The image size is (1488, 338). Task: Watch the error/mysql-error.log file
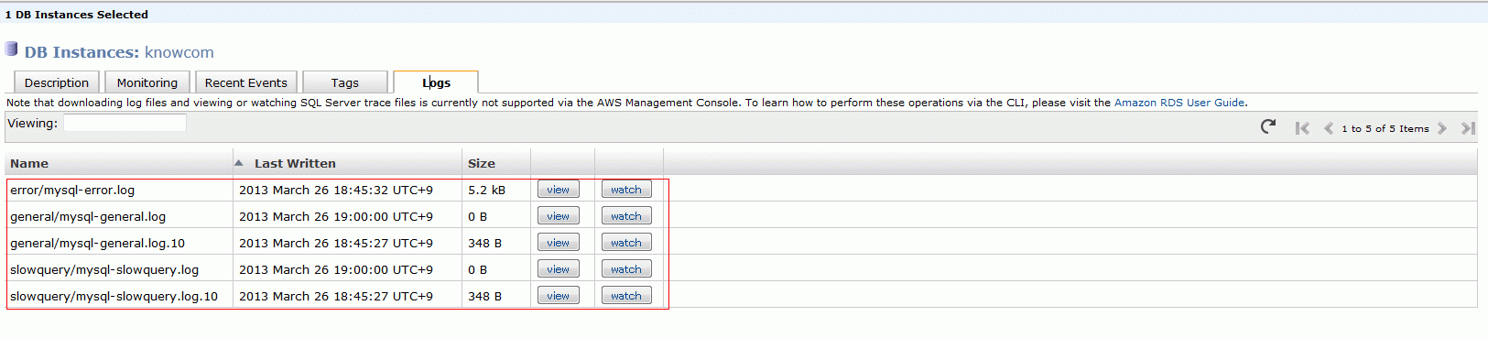click(626, 190)
